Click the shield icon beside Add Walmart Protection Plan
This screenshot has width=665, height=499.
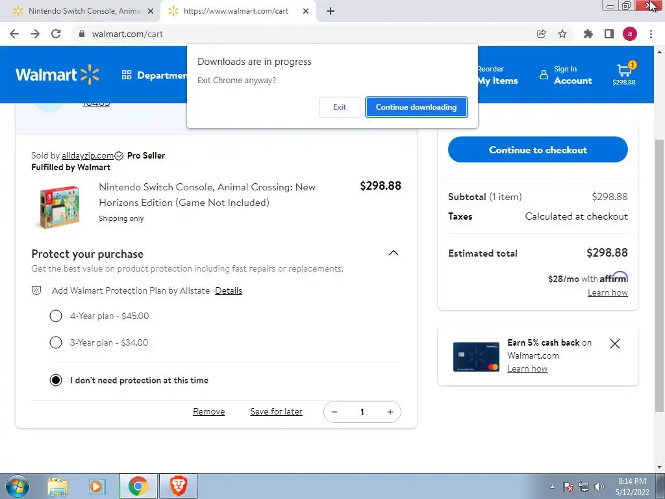click(36, 290)
